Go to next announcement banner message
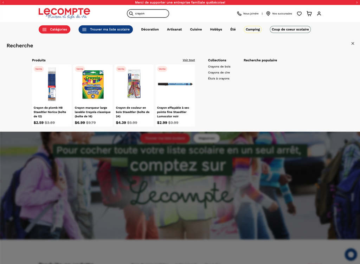Viewport: 360px width, 264px height. pos(357,2)
